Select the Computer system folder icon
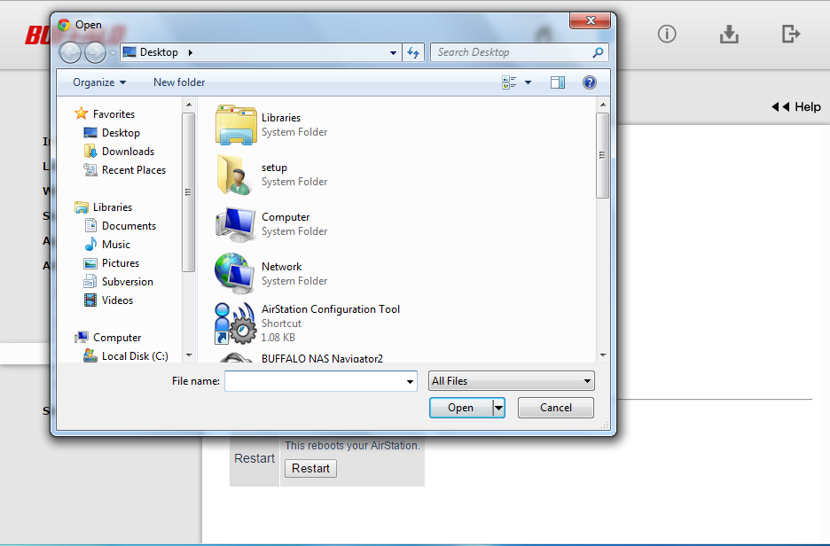The height and width of the screenshot is (546, 830). (x=235, y=223)
